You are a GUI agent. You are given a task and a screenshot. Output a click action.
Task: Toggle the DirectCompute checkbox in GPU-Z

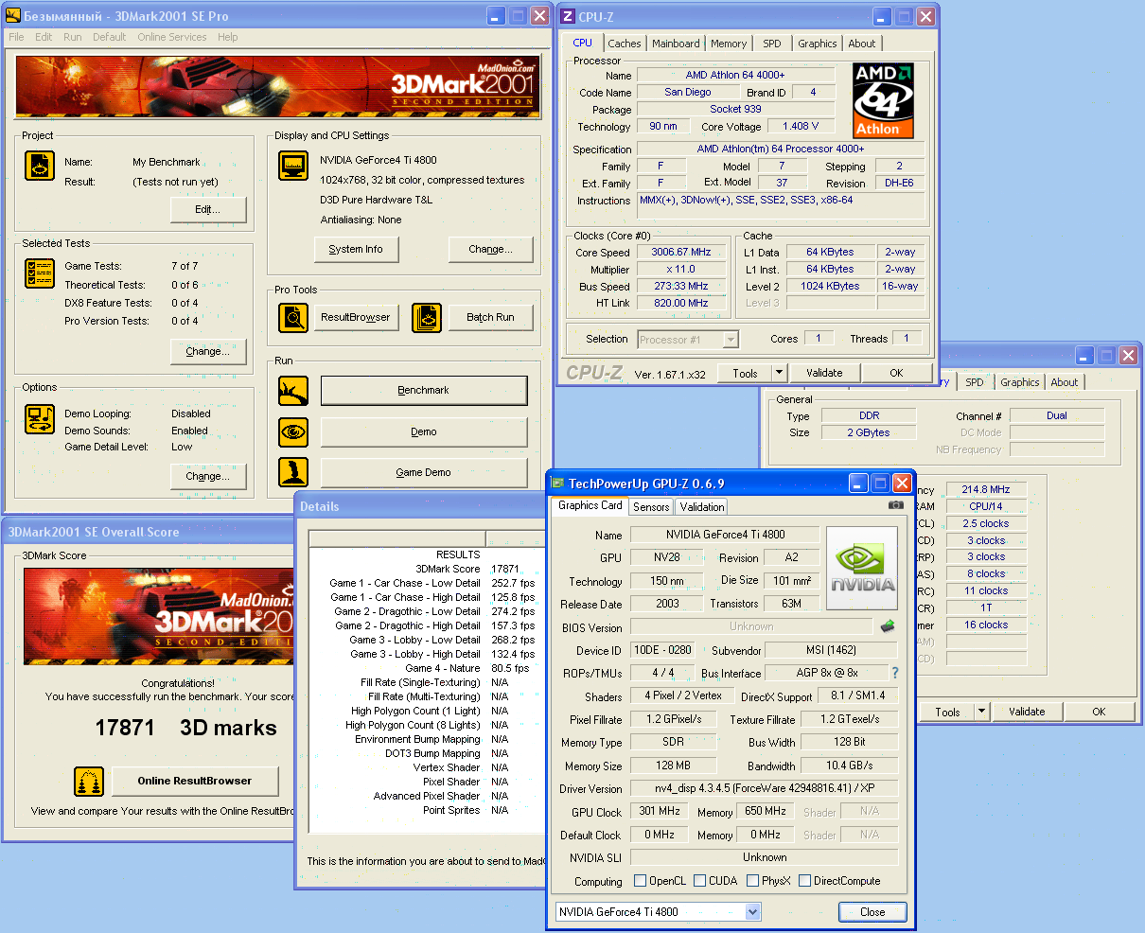click(804, 881)
